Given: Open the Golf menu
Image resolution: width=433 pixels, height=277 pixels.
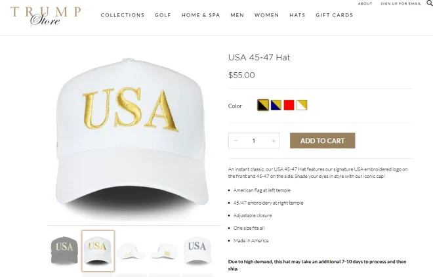Looking at the screenshot, I should point(163,15).
